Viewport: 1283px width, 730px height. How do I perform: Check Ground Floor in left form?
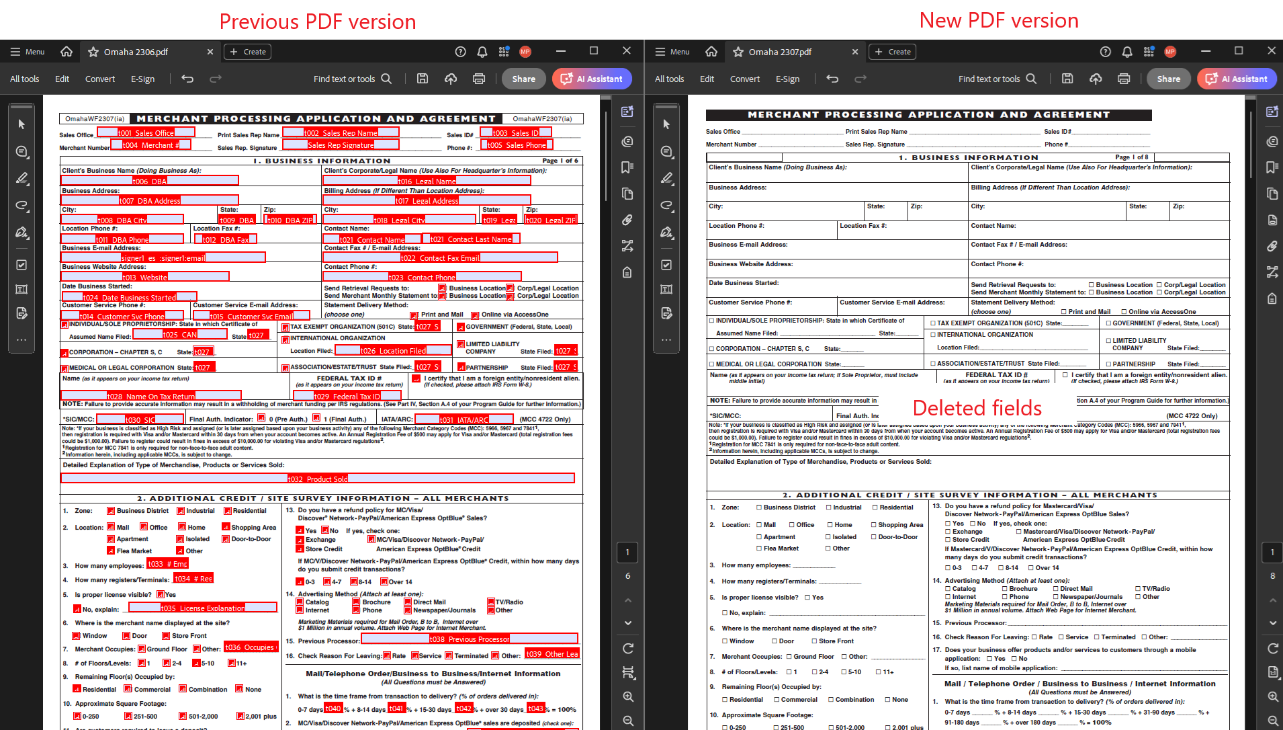coord(142,649)
